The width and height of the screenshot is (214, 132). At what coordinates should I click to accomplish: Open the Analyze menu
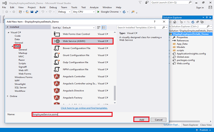click(x=94, y=7)
